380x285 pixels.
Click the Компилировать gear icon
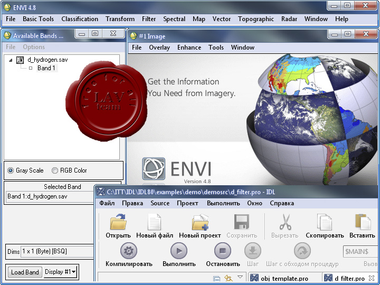[129, 251]
